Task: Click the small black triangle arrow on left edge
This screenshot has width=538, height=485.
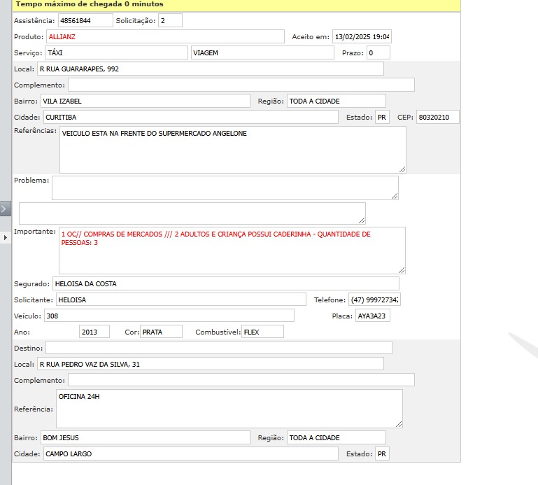Action: [6, 238]
